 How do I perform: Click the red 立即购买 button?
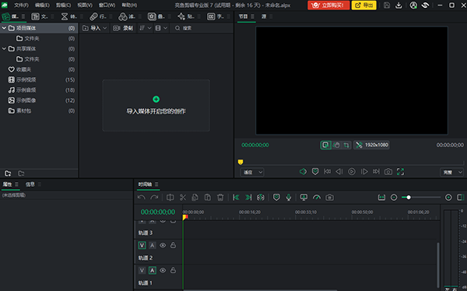(328, 5)
